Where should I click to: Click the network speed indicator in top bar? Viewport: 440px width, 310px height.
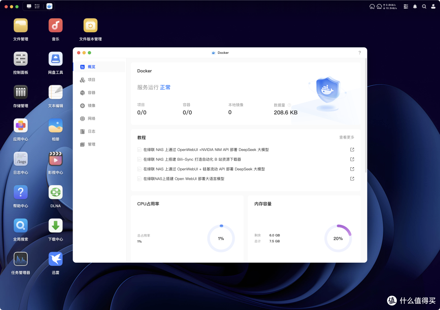click(390, 7)
